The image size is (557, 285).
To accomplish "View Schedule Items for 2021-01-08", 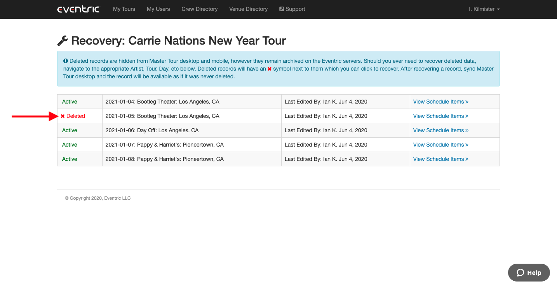I will (x=440, y=159).
